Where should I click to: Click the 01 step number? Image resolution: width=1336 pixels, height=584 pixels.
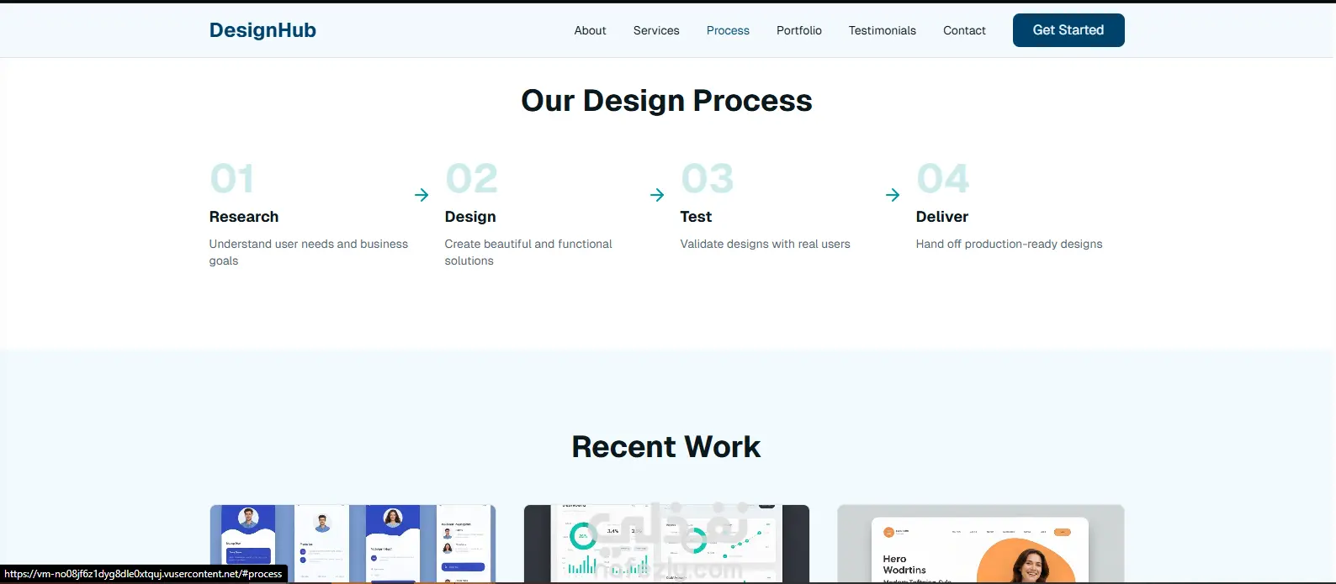tap(232, 179)
